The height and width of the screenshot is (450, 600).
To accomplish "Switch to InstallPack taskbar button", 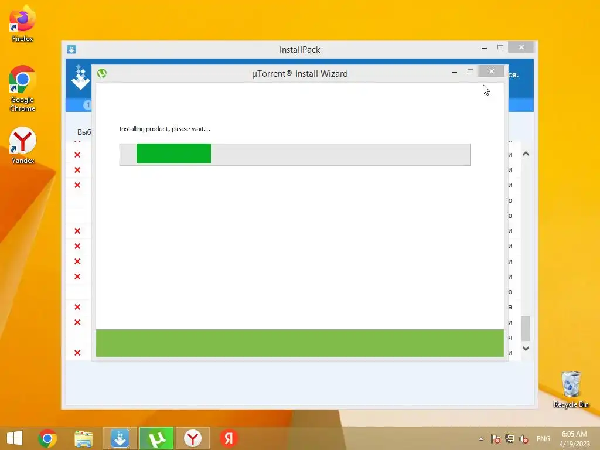I will click(x=120, y=438).
